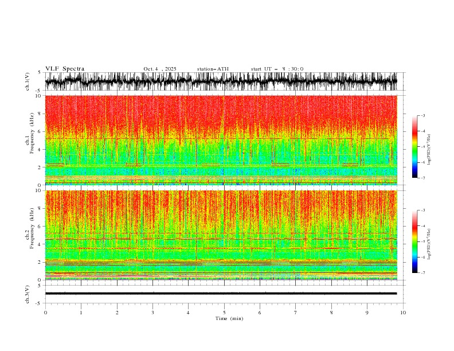Click time axis tick label "9"
This screenshot has height=351, width=454.
(367, 313)
